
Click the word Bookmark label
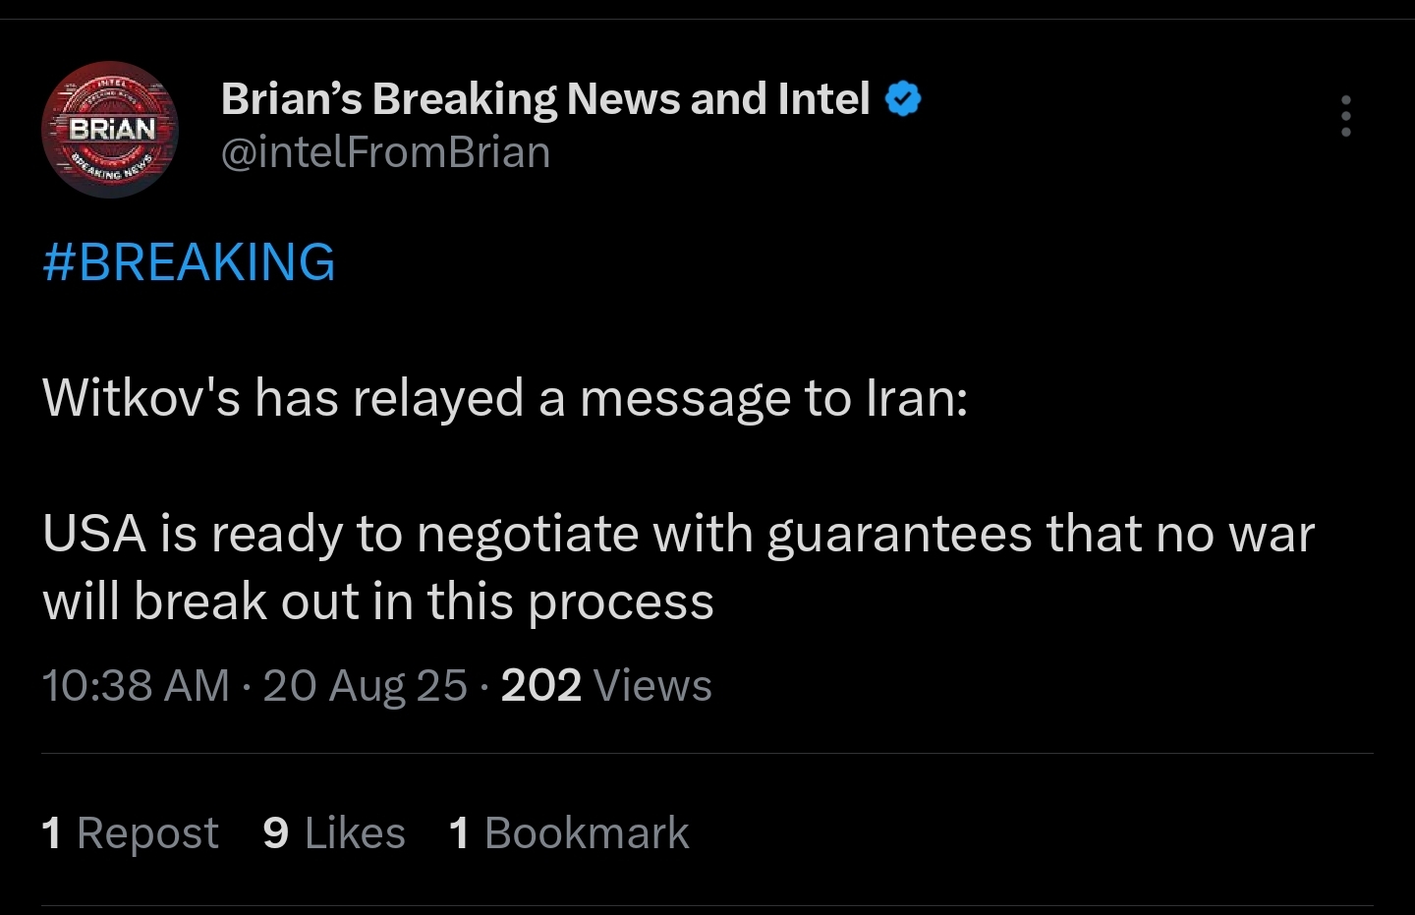(587, 833)
